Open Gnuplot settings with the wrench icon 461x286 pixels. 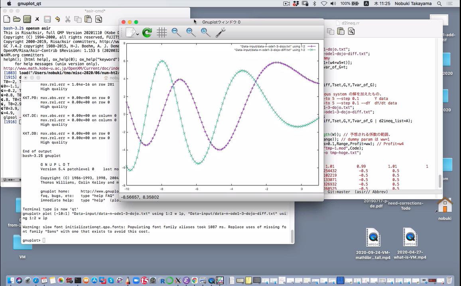pos(220,32)
